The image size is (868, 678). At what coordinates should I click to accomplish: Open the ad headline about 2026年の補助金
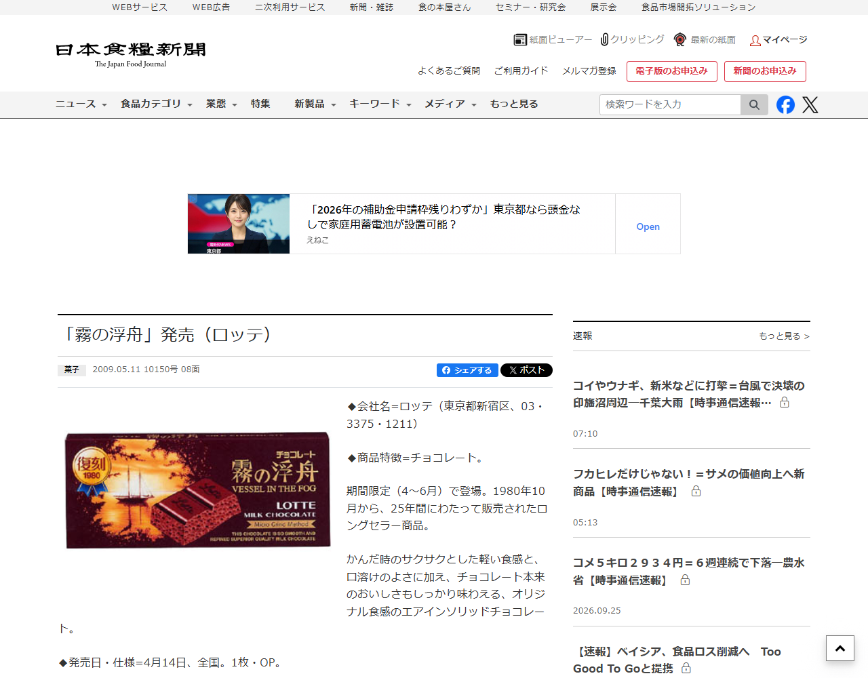click(x=444, y=217)
